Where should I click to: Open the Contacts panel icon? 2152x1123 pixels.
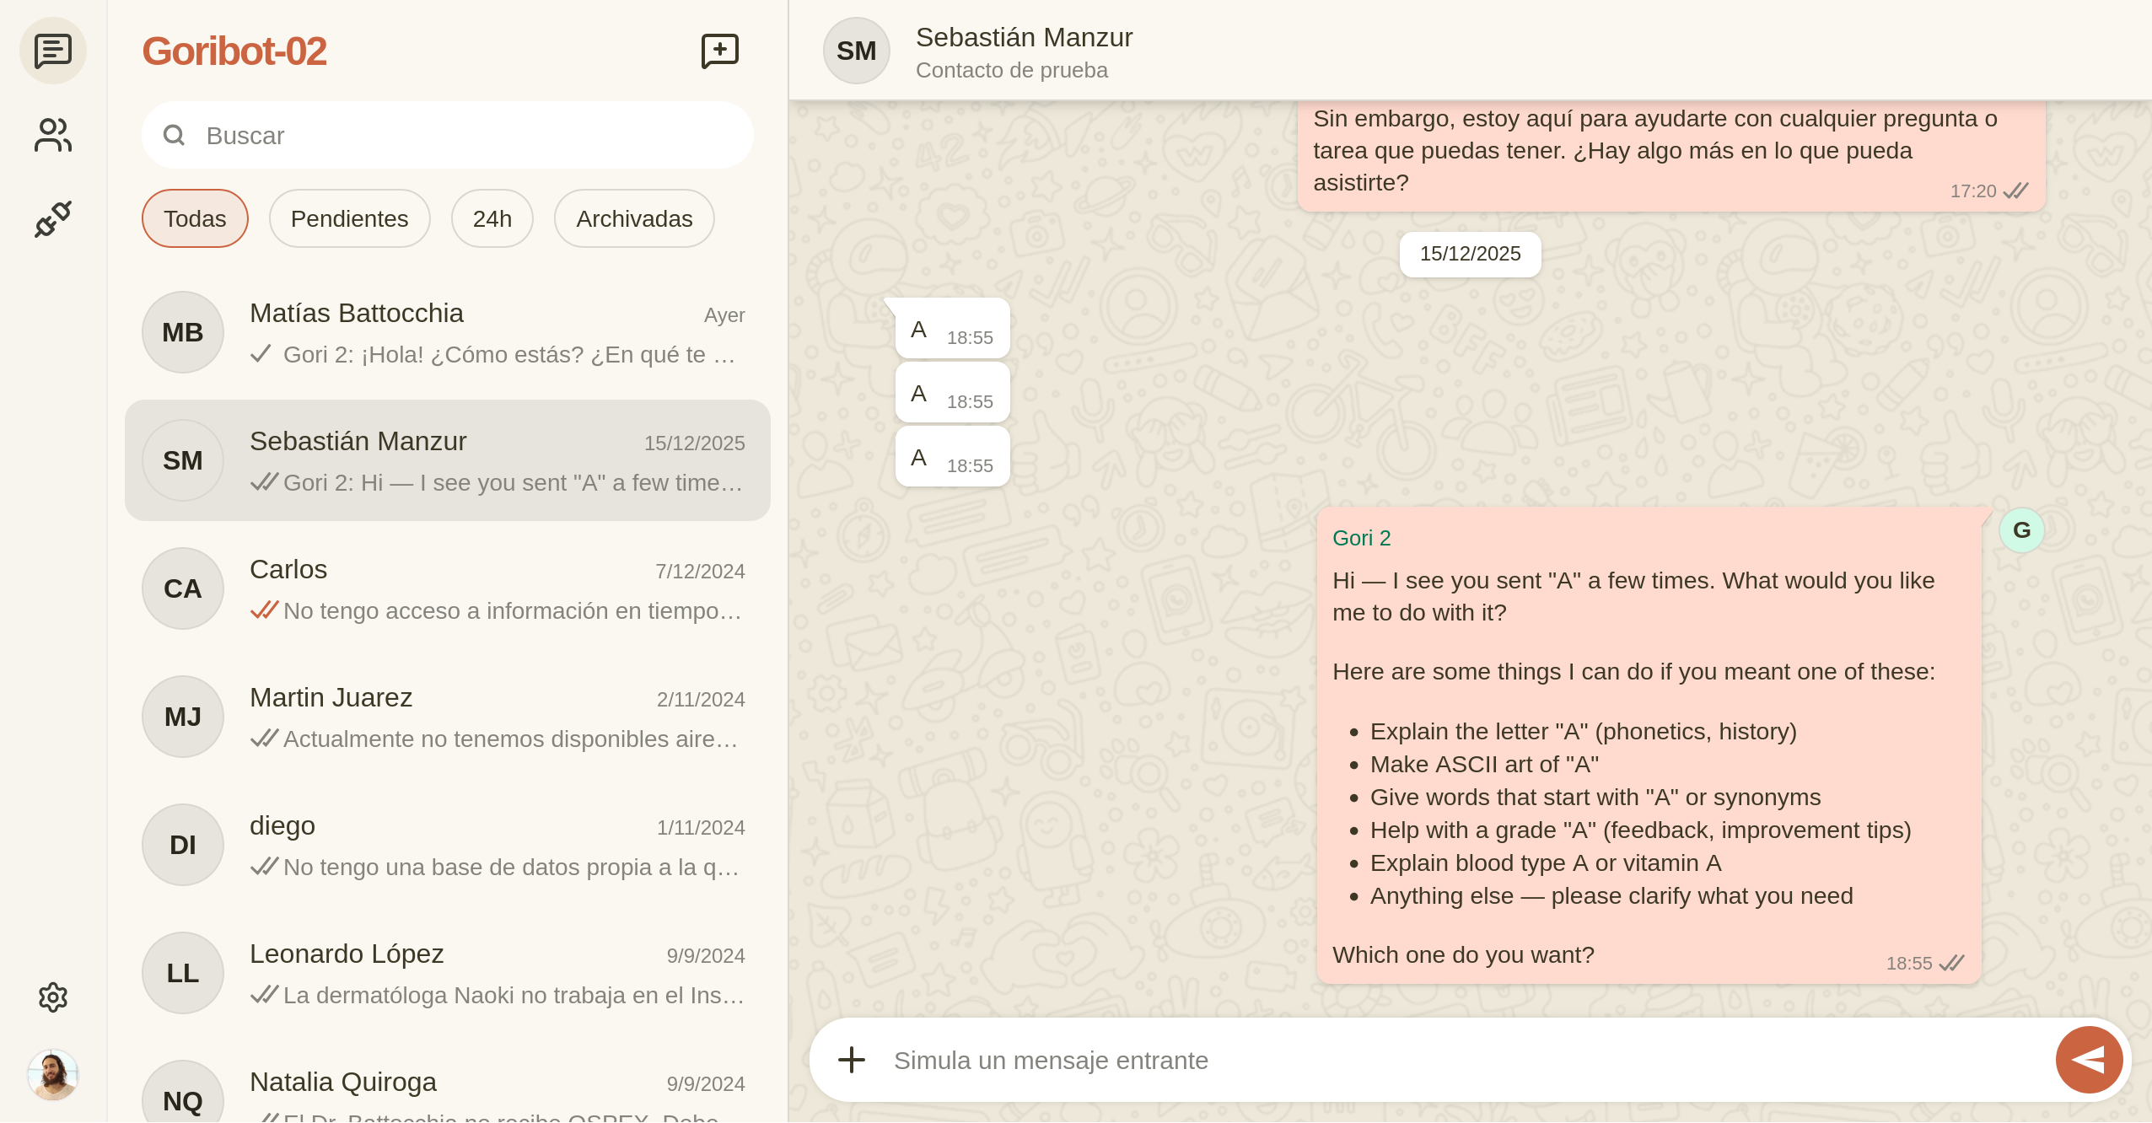[x=53, y=133]
